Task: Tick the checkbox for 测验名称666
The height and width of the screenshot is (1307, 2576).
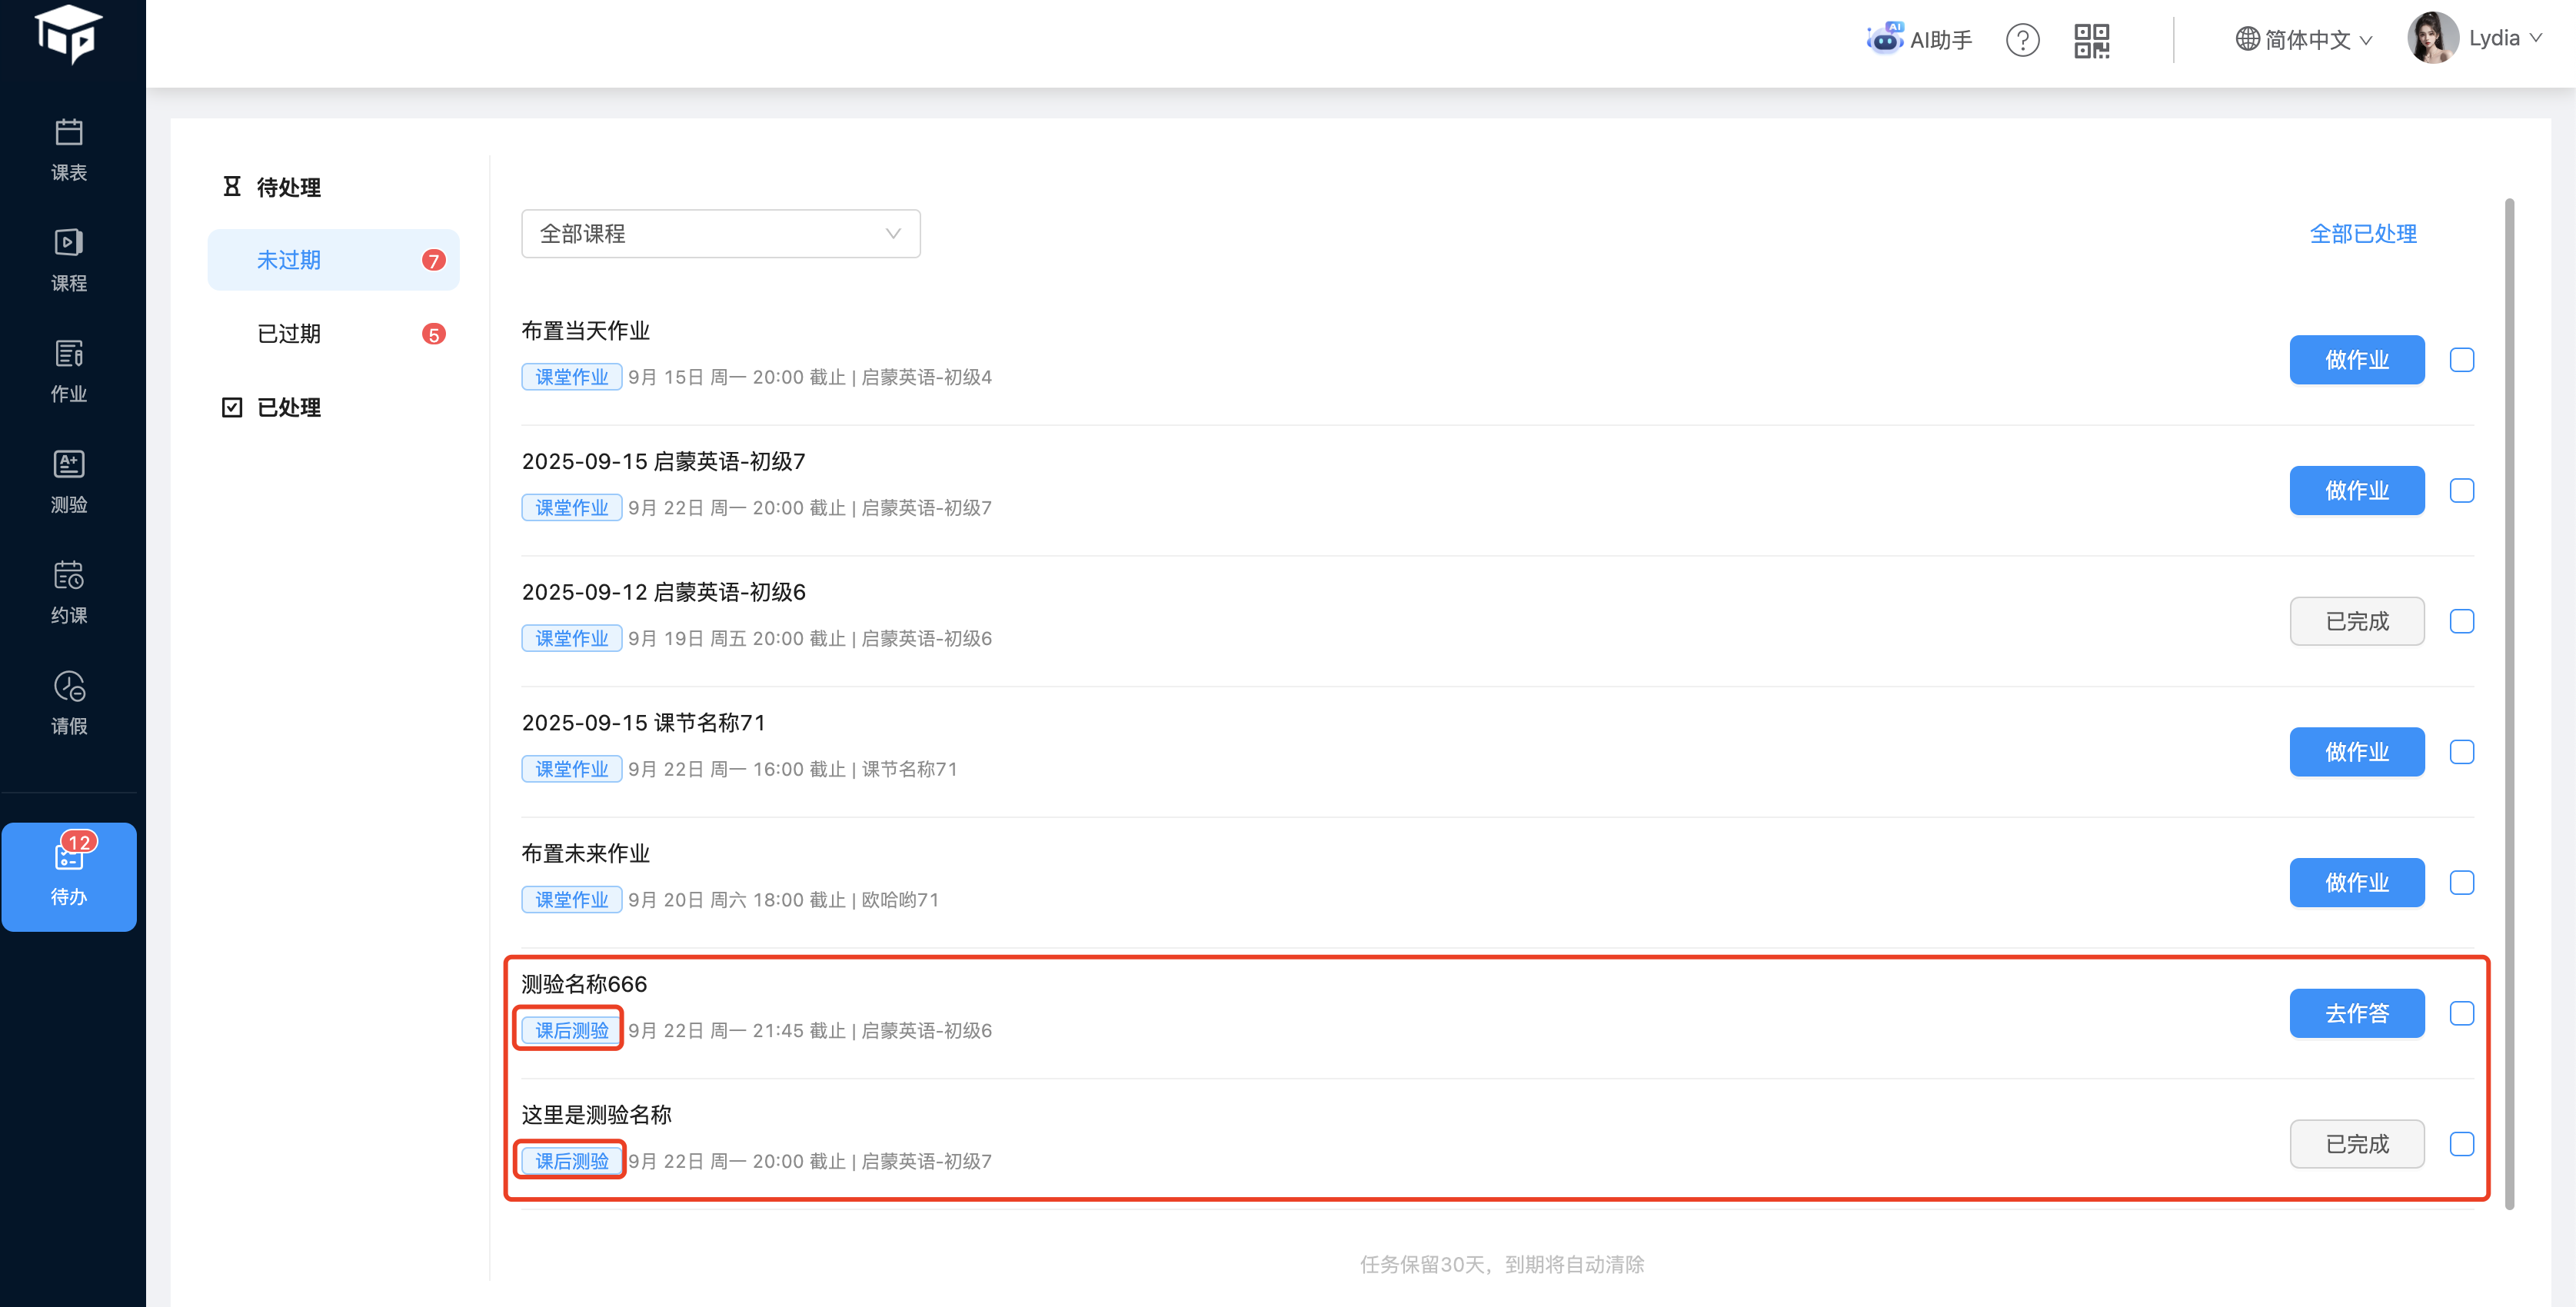Action: tap(2461, 1013)
